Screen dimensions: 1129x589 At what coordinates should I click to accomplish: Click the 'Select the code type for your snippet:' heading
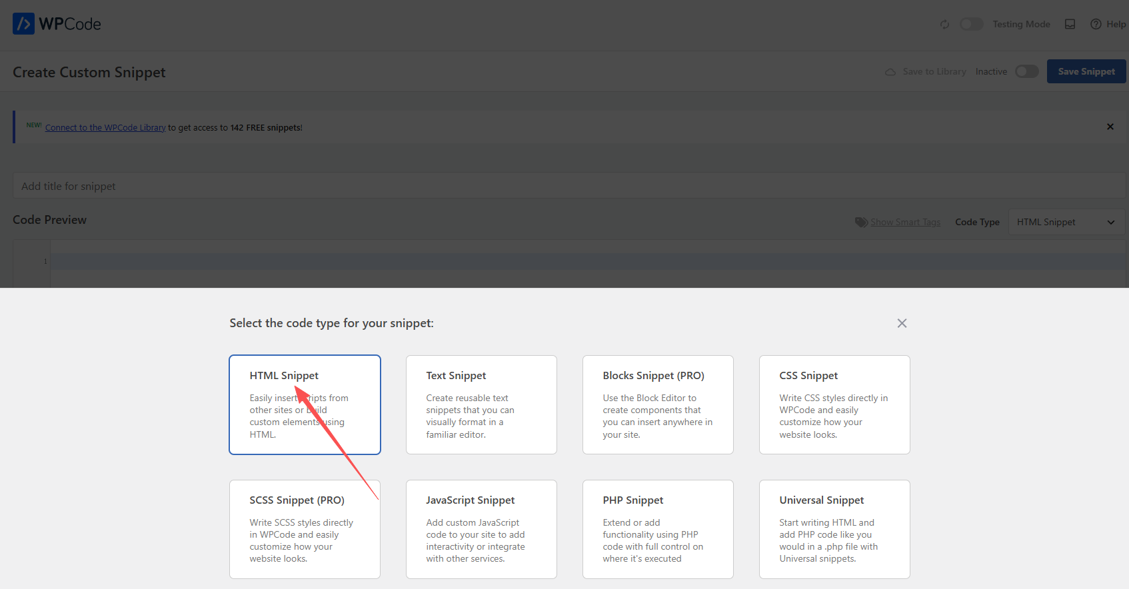(331, 323)
